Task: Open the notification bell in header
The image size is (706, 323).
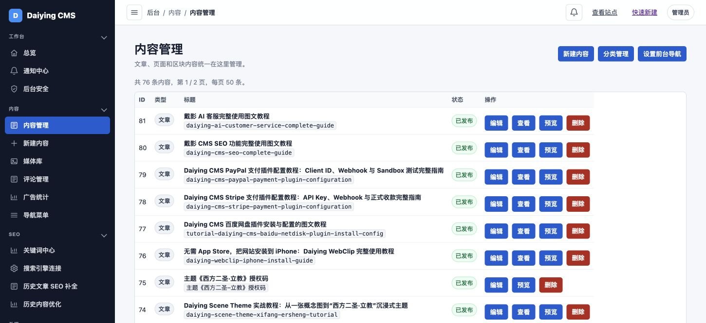Action: 574,12
